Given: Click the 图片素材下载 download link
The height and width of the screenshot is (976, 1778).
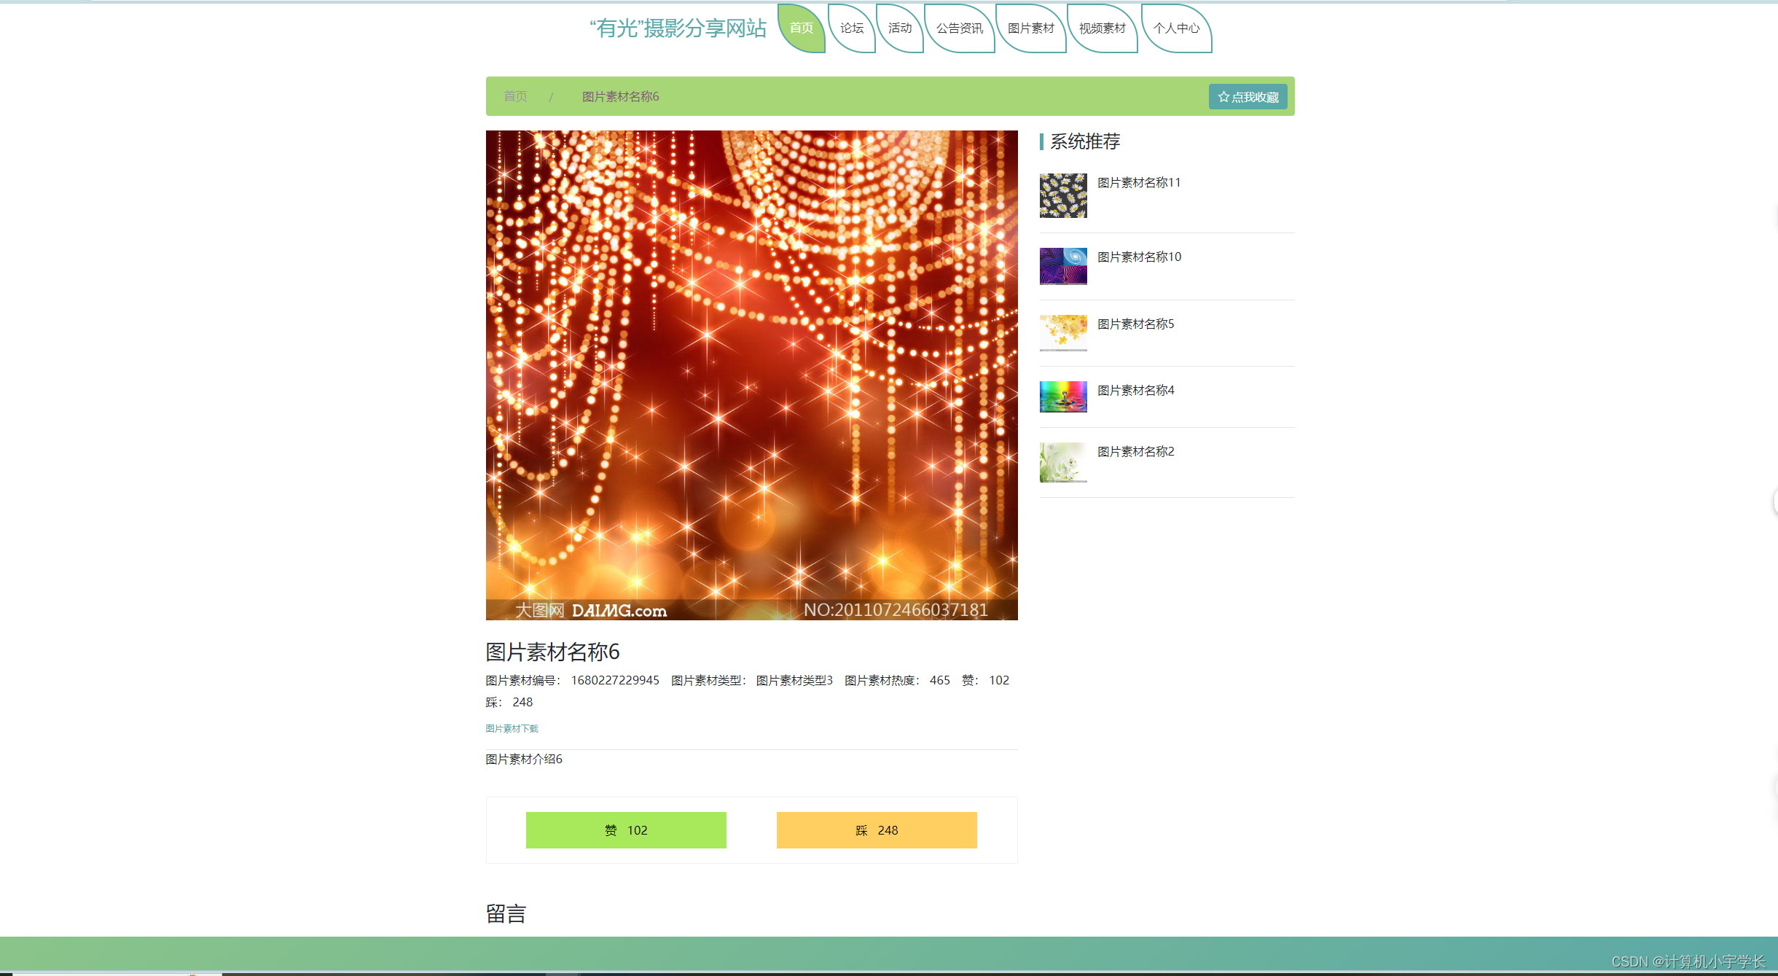Looking at the screenshot, I should [x=512, y=728].
